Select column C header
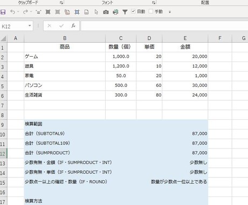 click(x=121, y=38)
